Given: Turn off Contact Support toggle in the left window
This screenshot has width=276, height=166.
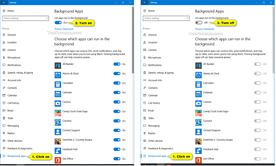Looking at the screenshot, I should (117, 130).
